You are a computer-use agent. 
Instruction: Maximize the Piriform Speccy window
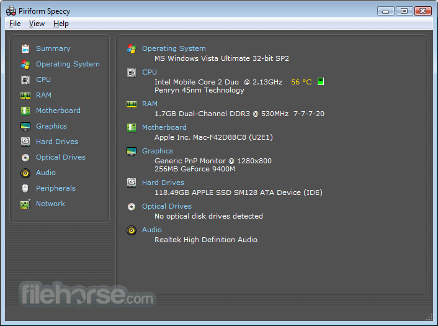coord(404,11)
